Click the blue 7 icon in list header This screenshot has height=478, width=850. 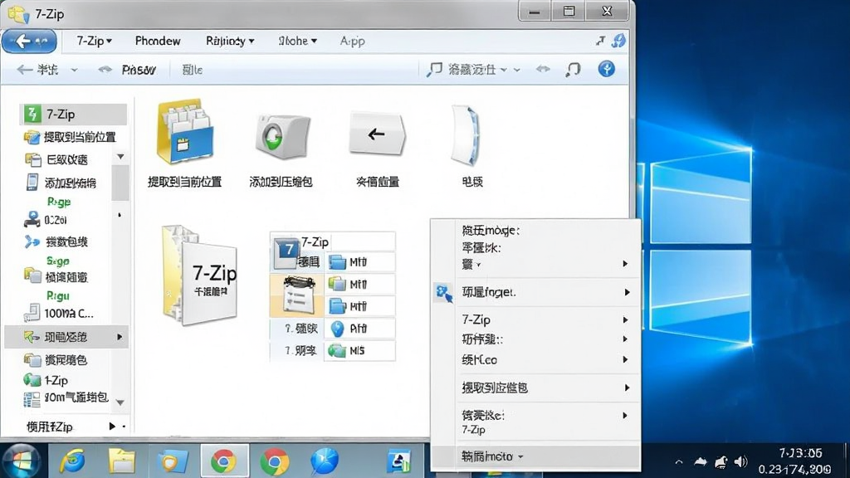[286, 252]
